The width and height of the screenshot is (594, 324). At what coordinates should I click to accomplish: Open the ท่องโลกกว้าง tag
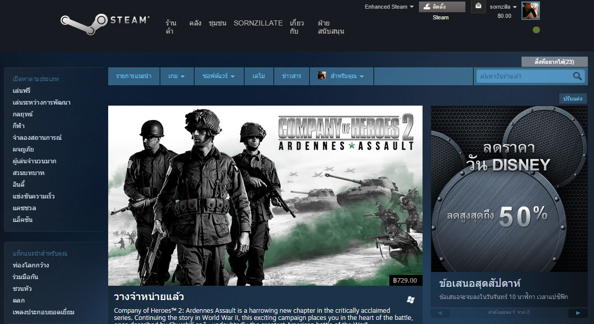[31, 265]
